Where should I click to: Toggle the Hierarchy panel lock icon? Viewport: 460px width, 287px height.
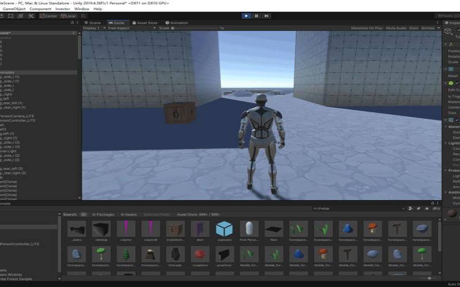coord(72,22)
